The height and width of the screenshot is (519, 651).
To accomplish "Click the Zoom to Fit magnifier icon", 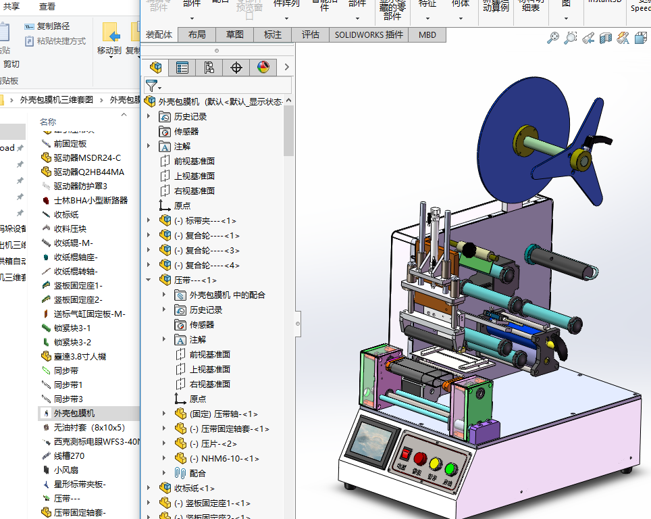I will (x=552, y=39).
